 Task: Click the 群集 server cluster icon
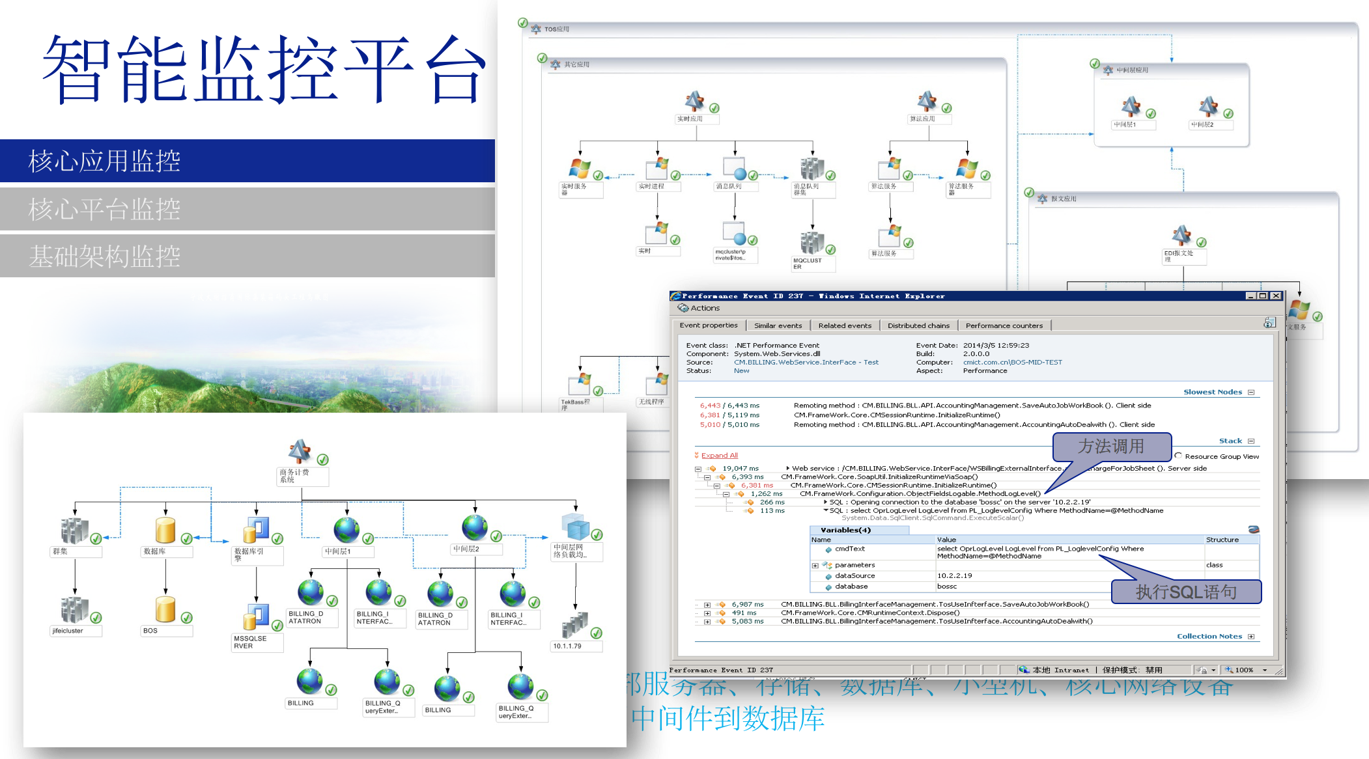click(74, 531)
